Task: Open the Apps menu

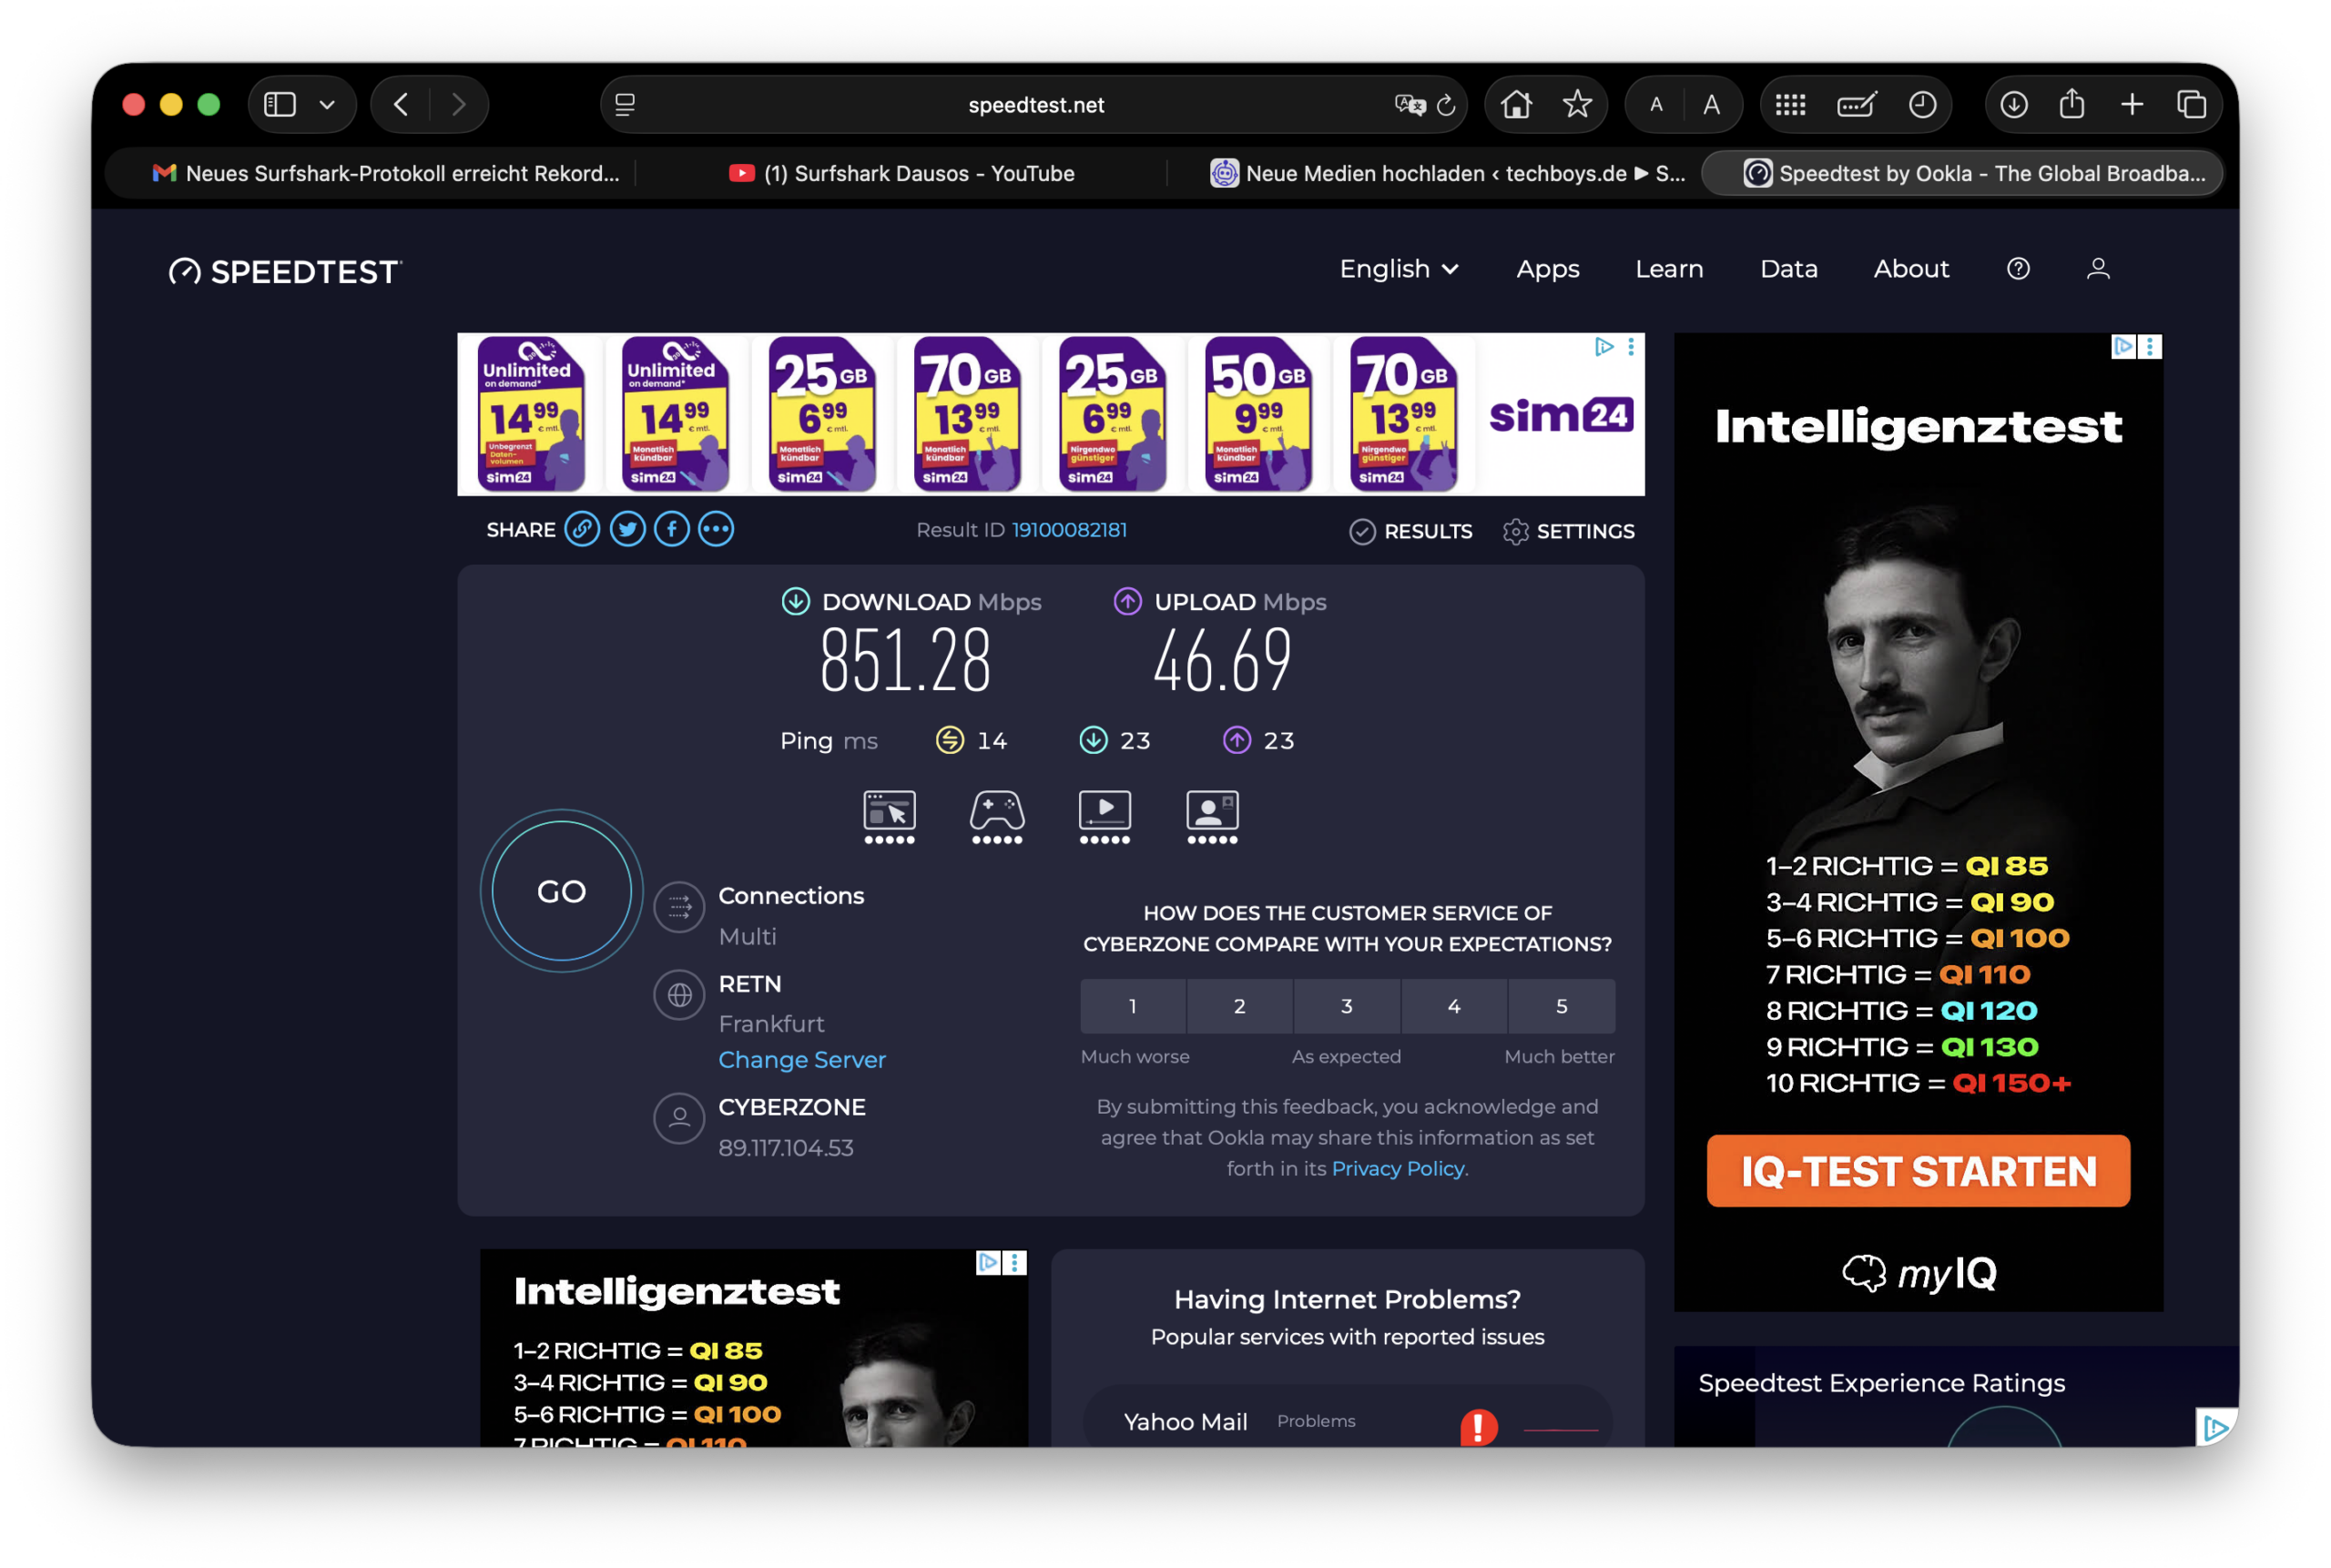Action: pos(1547,269)
